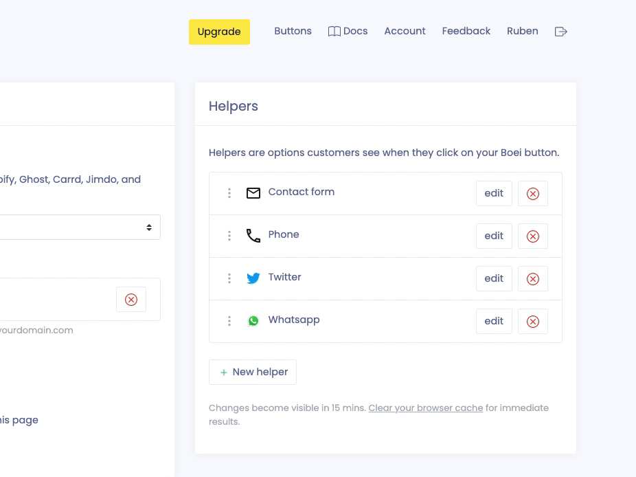The height and width of the screenshot is (477, 636).
Task: Follow the Clear your browser cache link
Action: (x=425, y=408)
